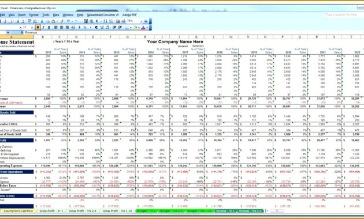364x219 pixels.
Task: Increase decimal places
Action: 102,27
